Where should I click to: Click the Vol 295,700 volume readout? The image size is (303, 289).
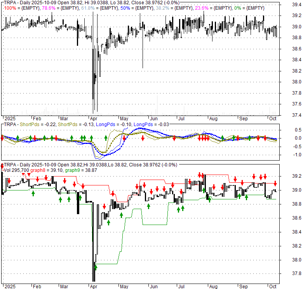point(16,170)
